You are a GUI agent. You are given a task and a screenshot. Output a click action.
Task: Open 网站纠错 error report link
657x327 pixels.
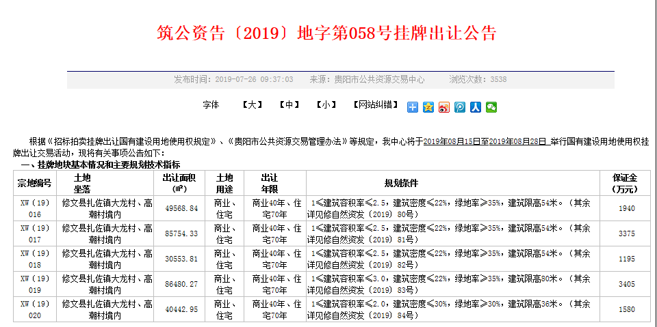click(376, 105)
